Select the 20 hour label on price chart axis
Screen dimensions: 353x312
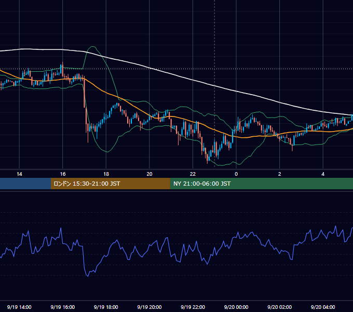point(150,174)
